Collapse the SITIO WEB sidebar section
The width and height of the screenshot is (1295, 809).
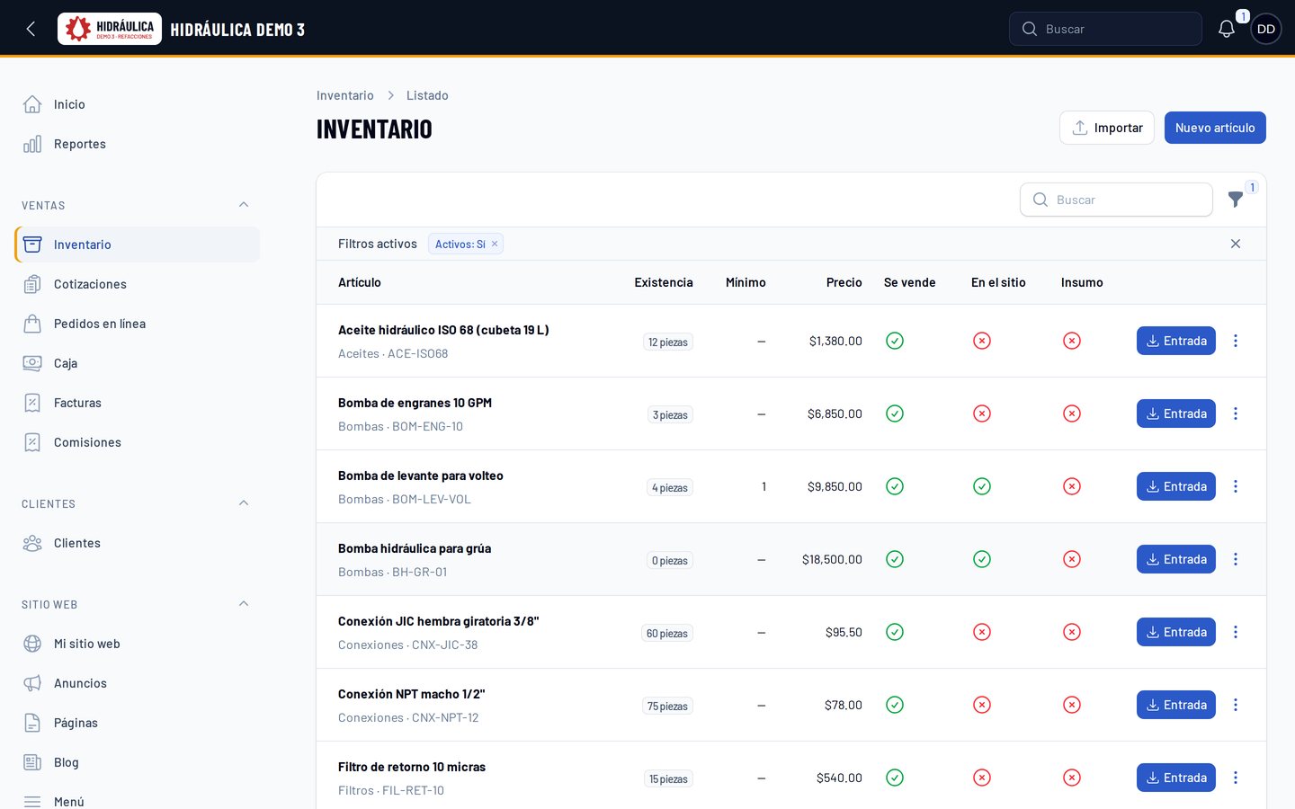point(244,604)
